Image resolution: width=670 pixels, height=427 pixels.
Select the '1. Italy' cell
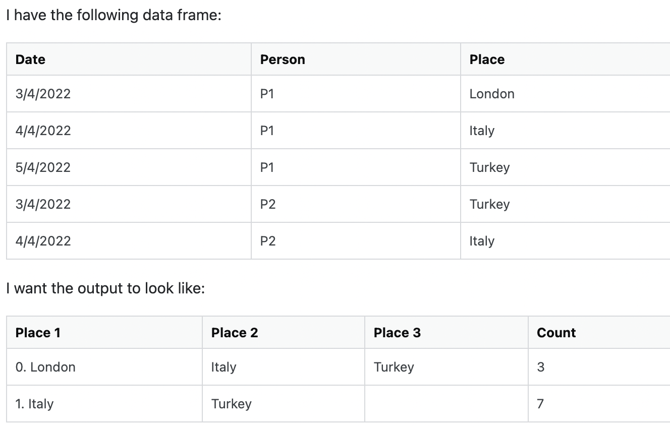(x=34, y=404)
